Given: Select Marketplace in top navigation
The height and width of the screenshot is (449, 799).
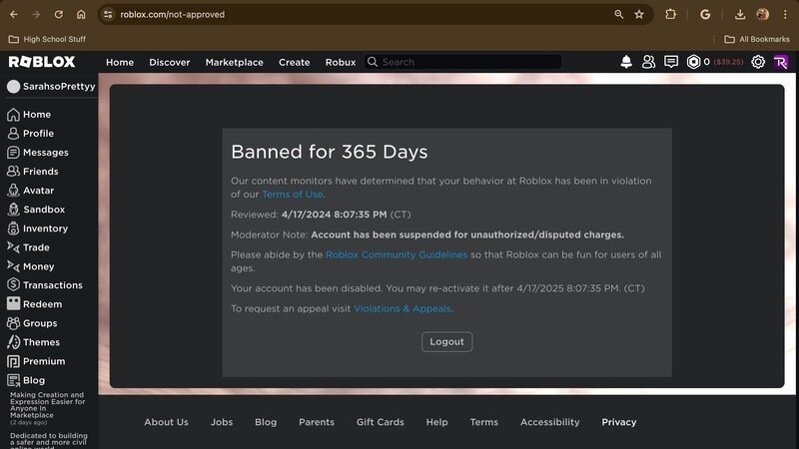Looking at the screenshot, I should tap(235, 62).
